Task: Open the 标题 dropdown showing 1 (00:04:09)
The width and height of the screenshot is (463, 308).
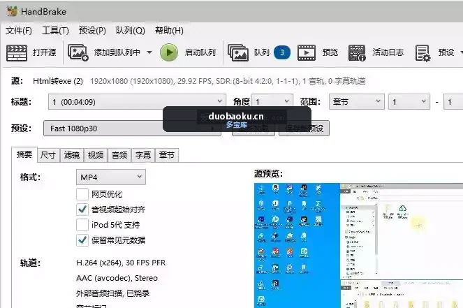Action: pyautogui.click(x=138, y=101)
